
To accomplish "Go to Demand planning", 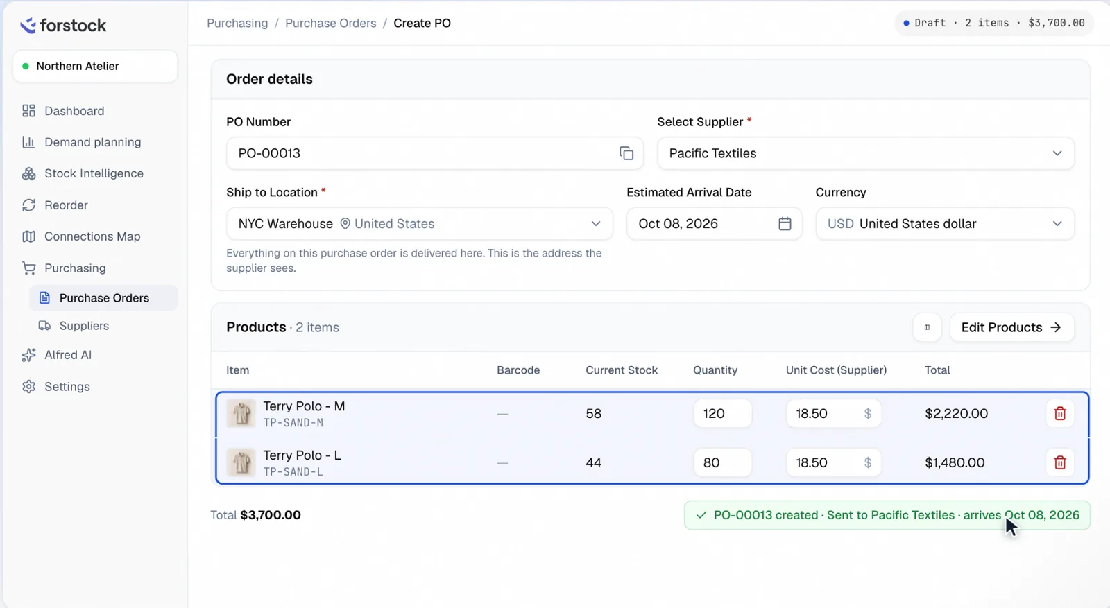I will pos(96,142).
